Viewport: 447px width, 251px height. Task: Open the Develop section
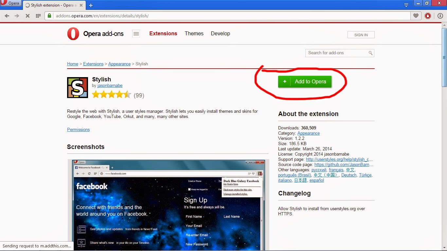pos(221,33)
